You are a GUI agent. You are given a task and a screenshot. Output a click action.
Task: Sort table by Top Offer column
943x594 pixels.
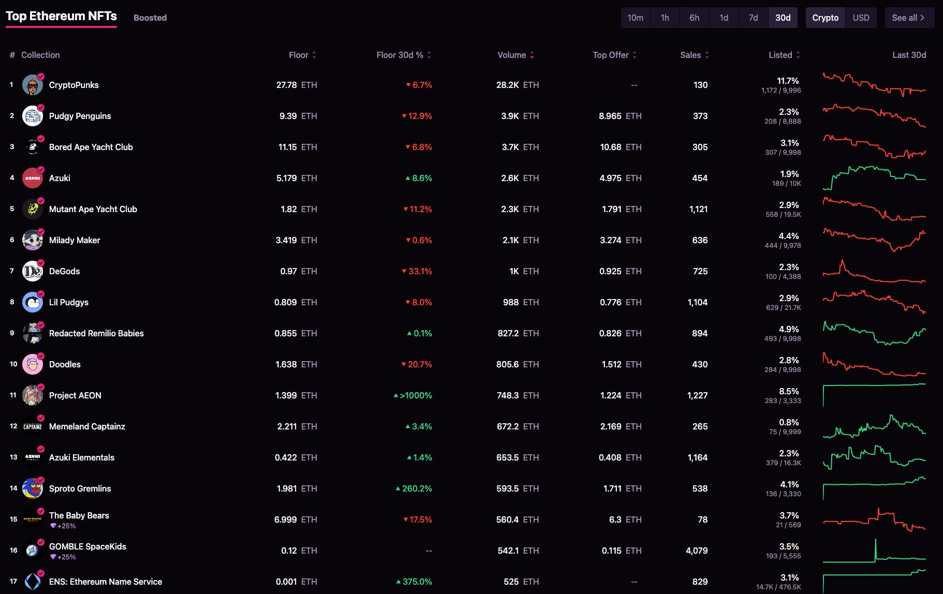coord(614,55)
